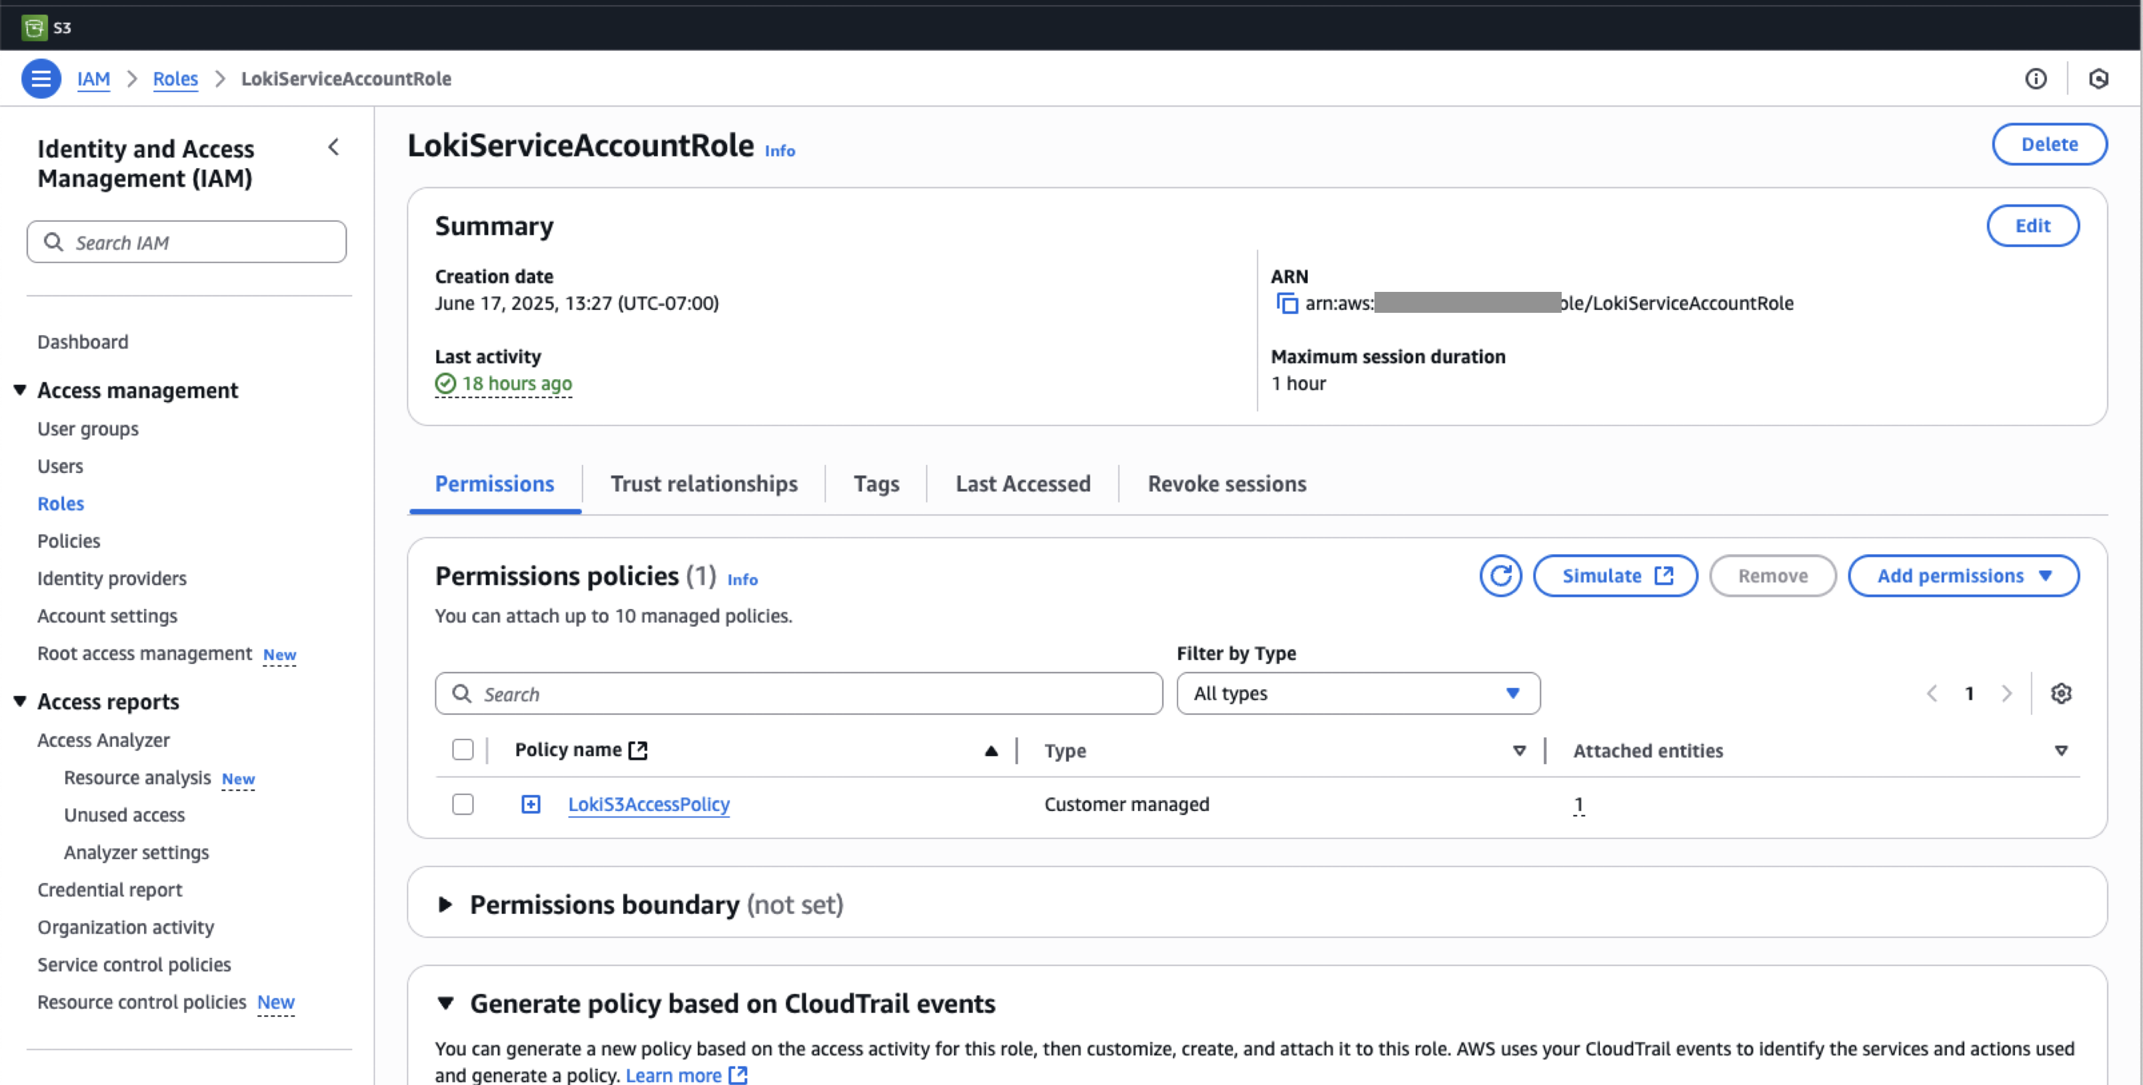Open the info panel icon in header

(x=2035, y=78)
